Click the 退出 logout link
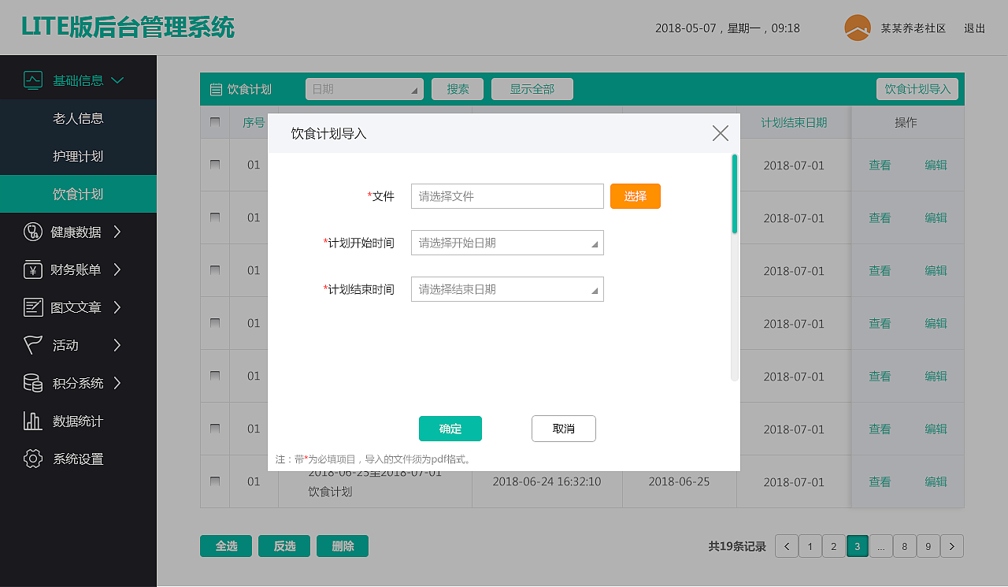This screenshot has width=1008, height=587. (x=974, y=28)
